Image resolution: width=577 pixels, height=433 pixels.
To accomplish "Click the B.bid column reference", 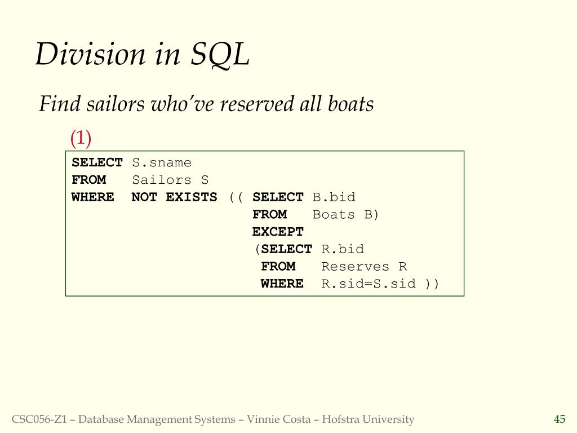I will coord(334,197).
